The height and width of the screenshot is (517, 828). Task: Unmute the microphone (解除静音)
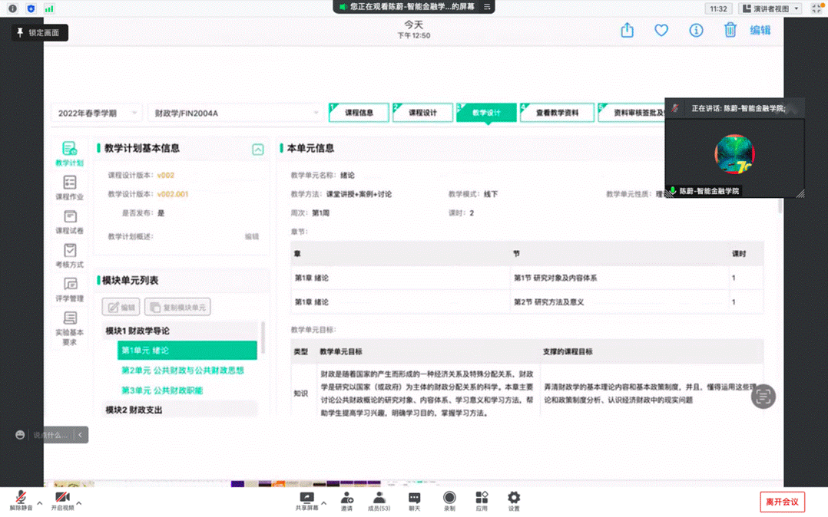pyautogui.click(x=21, y=500)
